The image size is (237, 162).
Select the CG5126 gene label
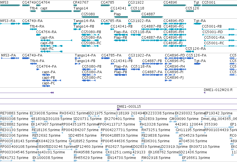pos(192,8)
